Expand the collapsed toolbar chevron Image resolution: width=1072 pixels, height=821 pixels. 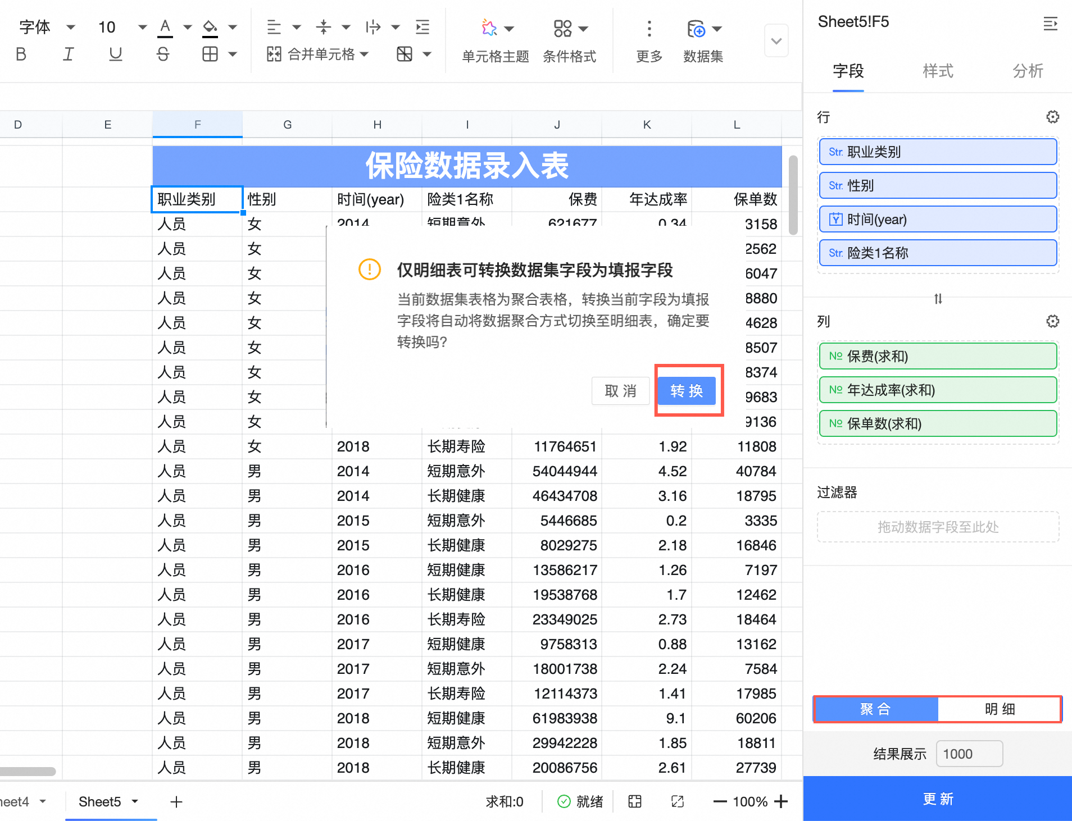pyautogui.click(x=776, y=41)
